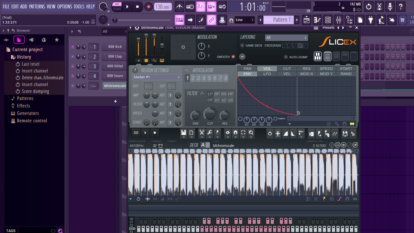
Task: Click the Slicex scissors tool icon
Action: point(202,133)
